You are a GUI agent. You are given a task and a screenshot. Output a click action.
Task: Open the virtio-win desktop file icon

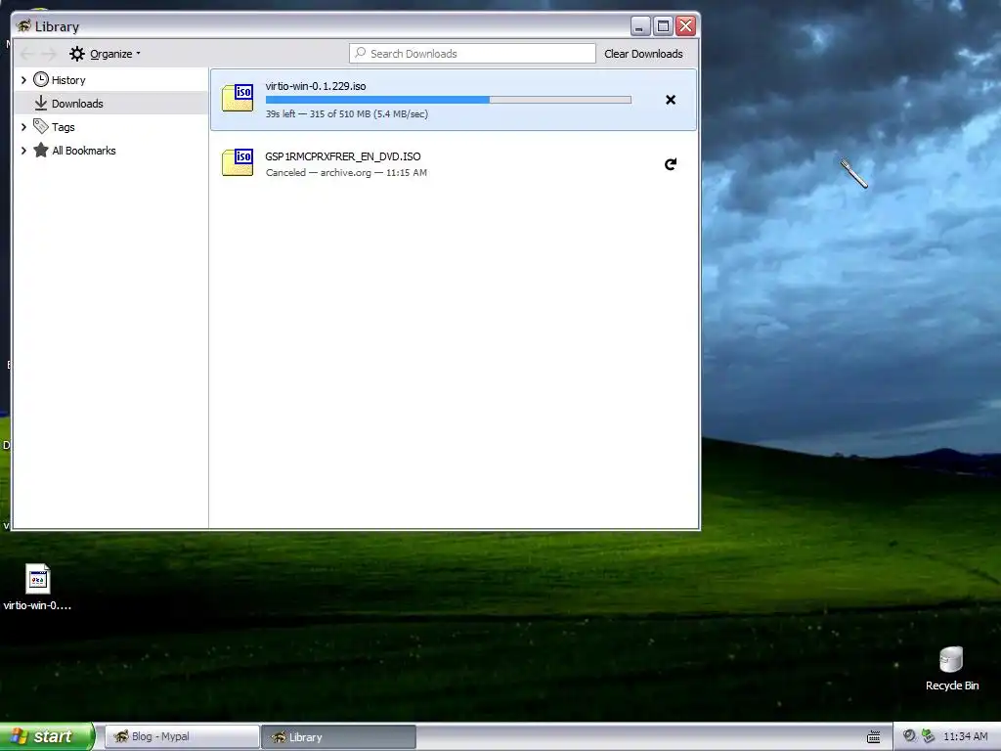[x=38, y=587]
